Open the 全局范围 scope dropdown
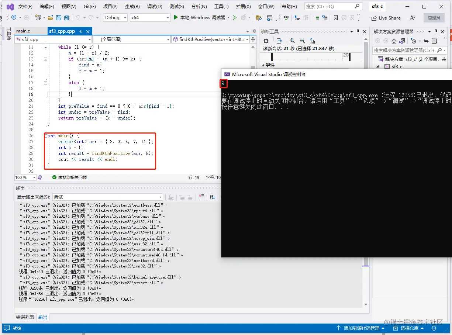 click(132, 39)
